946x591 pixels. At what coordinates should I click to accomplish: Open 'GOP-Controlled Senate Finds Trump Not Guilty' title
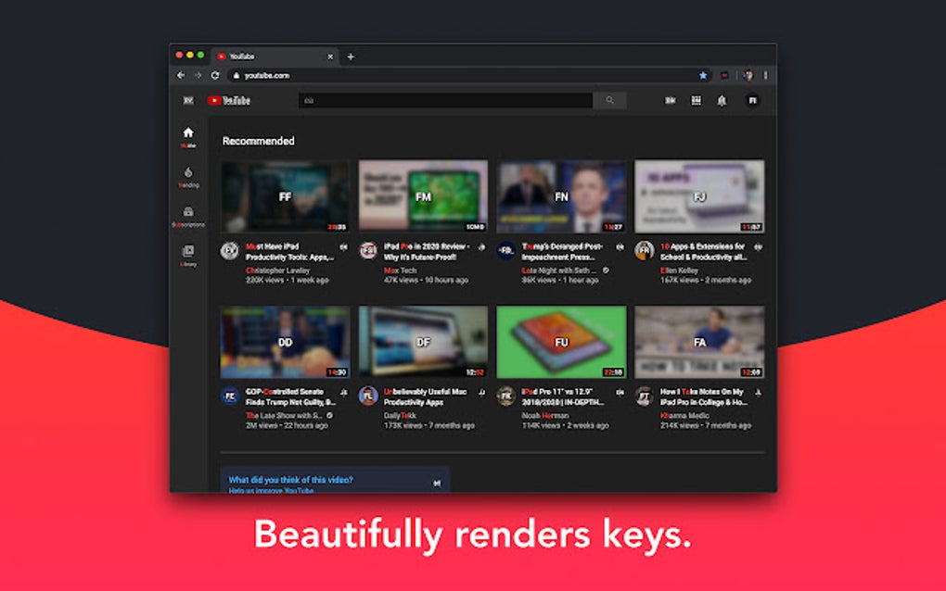291,397
